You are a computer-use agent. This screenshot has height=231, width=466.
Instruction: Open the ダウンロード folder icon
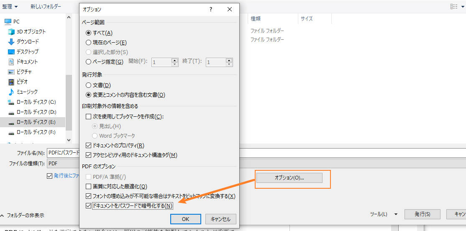tap(11, 41)
